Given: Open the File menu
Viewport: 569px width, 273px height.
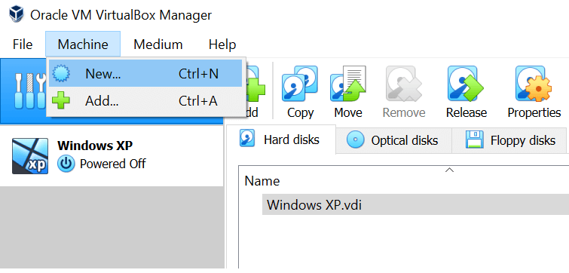Looking at the screenshot, I should (23, 44).
